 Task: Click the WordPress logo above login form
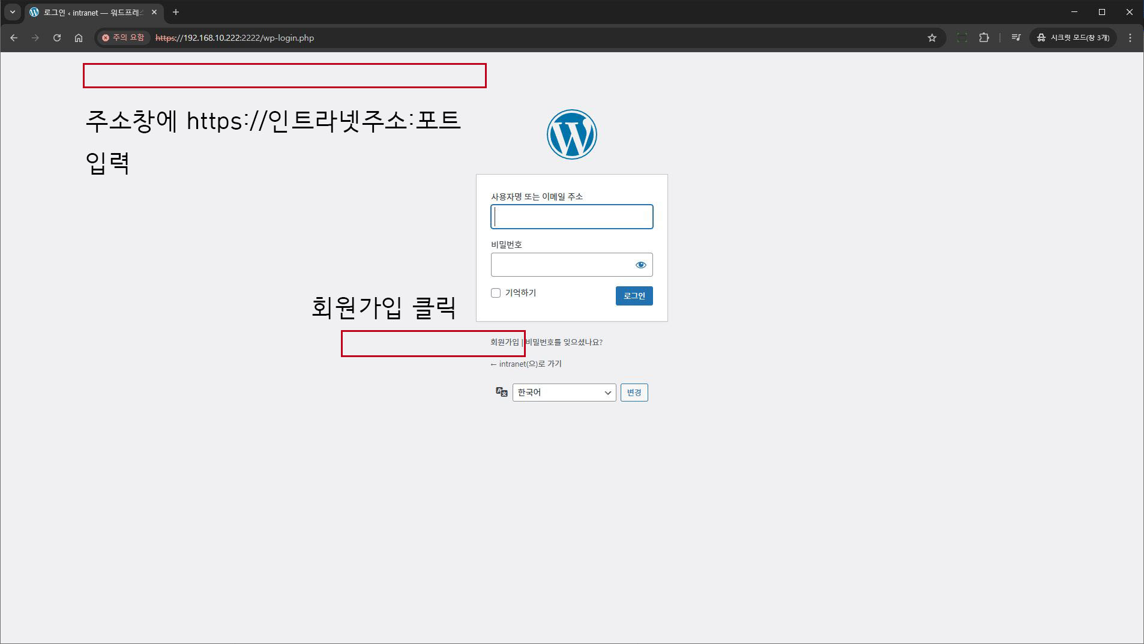[571, 134]
